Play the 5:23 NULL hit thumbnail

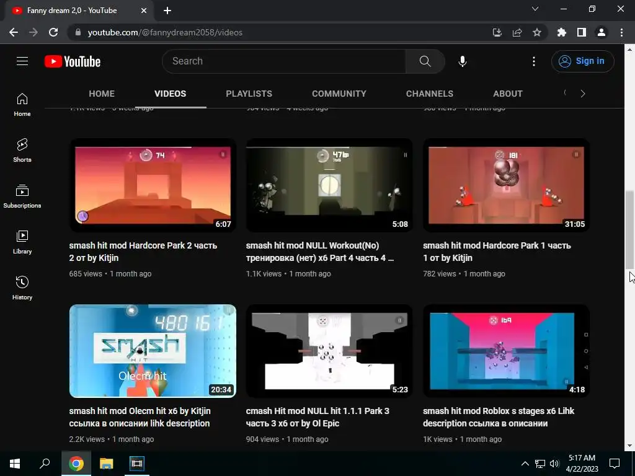coord(329,351)
